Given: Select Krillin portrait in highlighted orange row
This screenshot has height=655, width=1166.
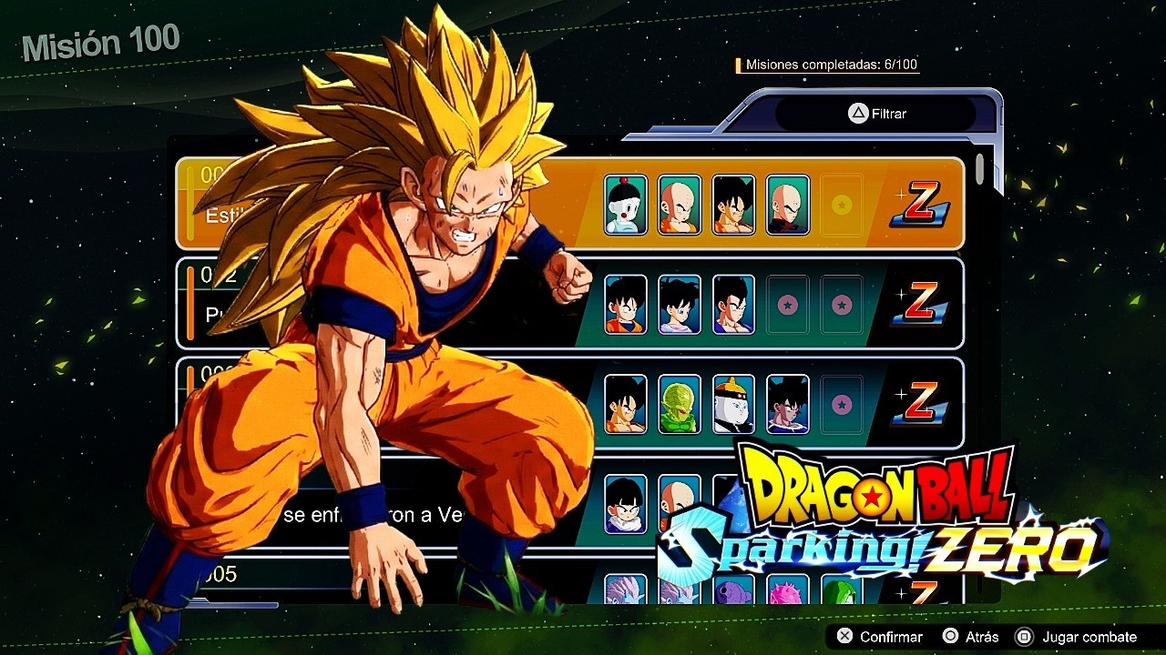Looking at the screenshot, I should click(680, 205).
